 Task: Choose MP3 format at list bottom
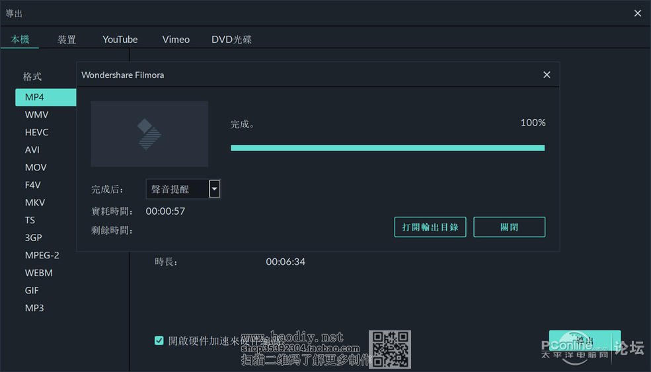coord(34,308)
